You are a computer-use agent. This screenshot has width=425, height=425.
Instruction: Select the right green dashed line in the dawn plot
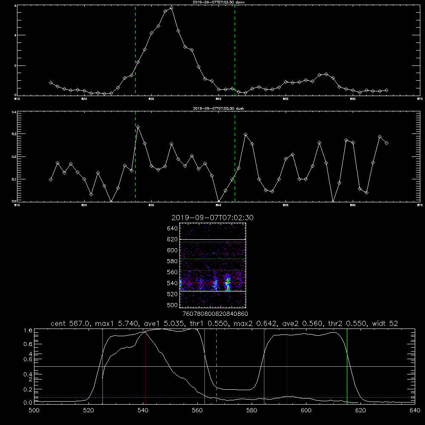(x=235, y=50)
